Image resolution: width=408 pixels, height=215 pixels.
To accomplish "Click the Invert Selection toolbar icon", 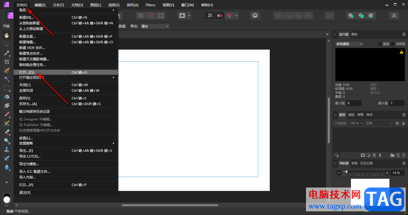I will pyautogui.click(x=161, y=16).
